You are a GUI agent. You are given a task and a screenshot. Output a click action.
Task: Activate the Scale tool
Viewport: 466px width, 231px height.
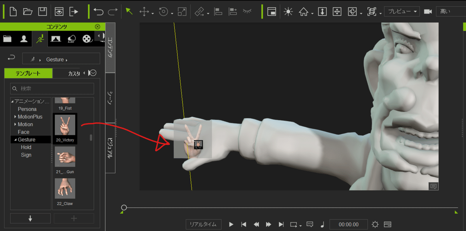point(182,12)
